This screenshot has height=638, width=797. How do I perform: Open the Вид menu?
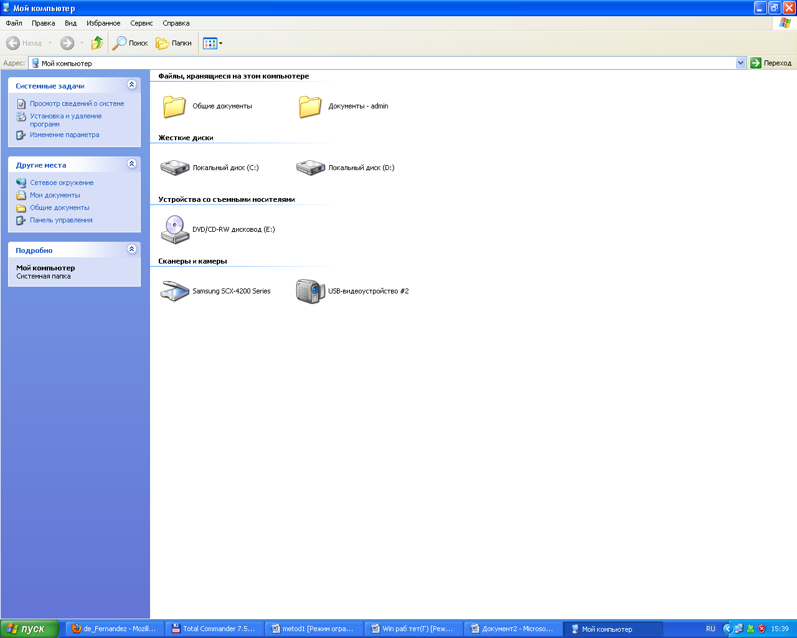71,23
